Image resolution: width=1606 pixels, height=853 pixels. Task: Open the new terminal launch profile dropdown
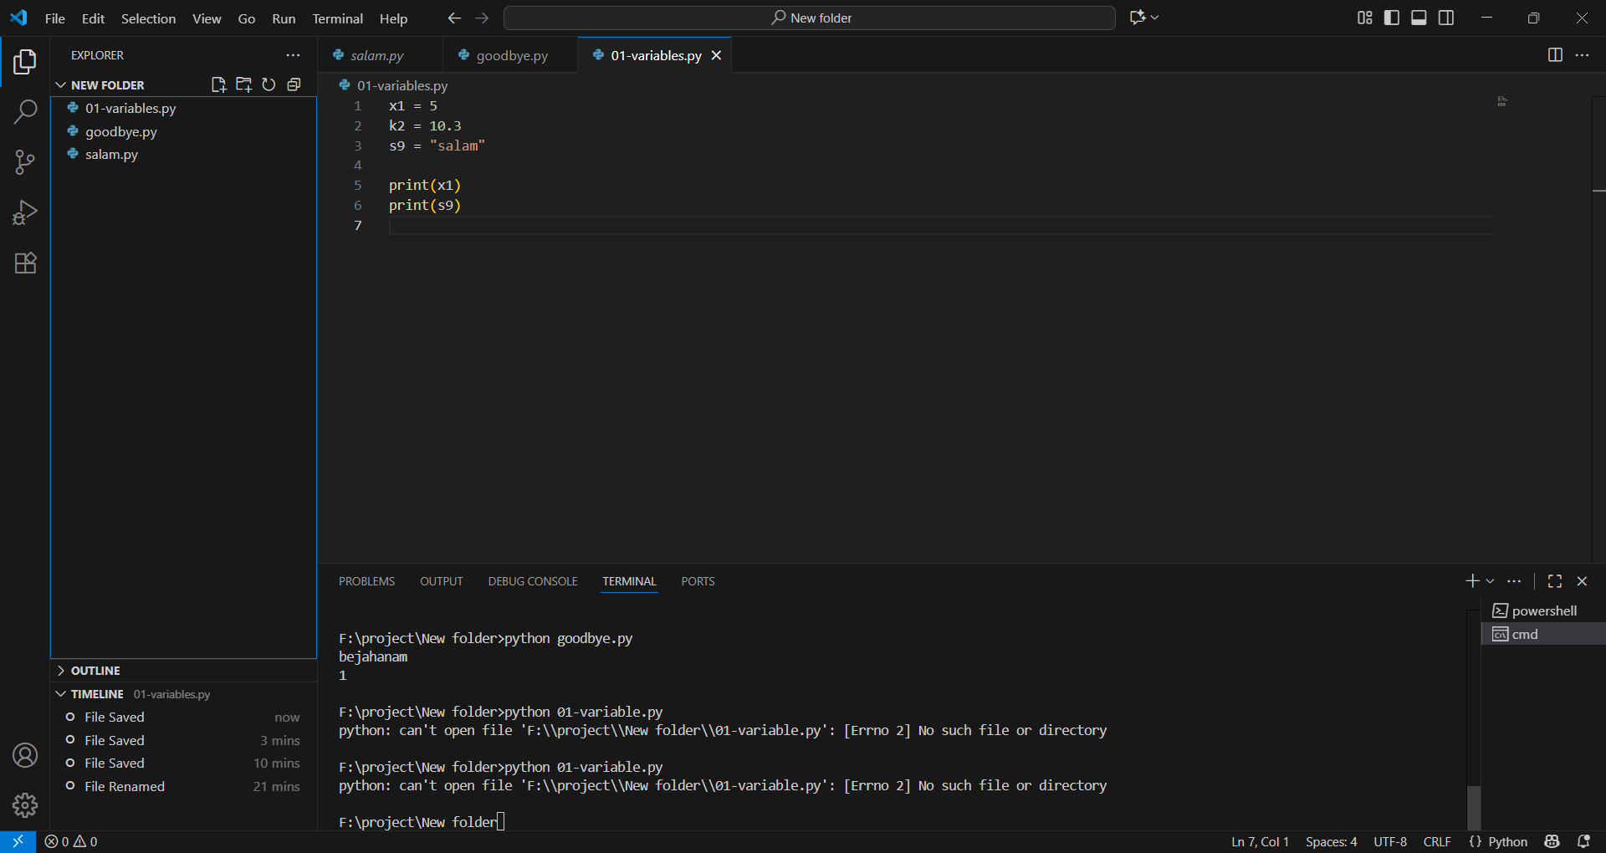1490,580
